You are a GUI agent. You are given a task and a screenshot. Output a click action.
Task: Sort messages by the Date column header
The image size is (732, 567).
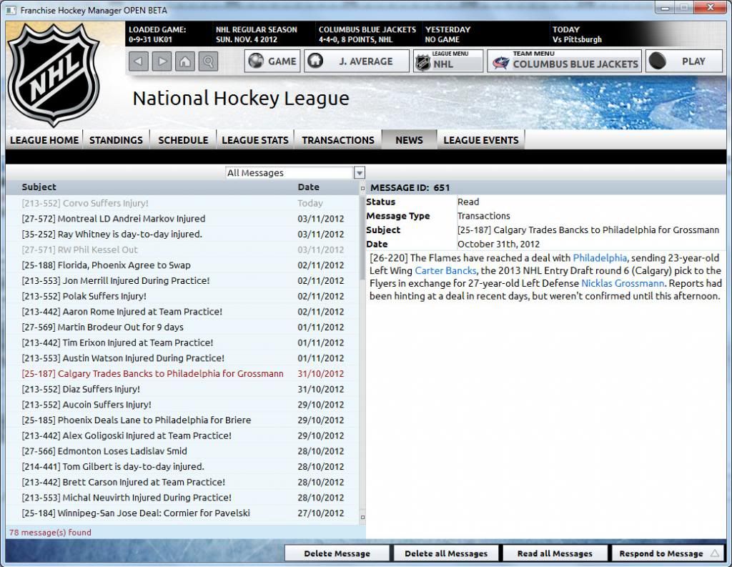[x=309, y=187]
